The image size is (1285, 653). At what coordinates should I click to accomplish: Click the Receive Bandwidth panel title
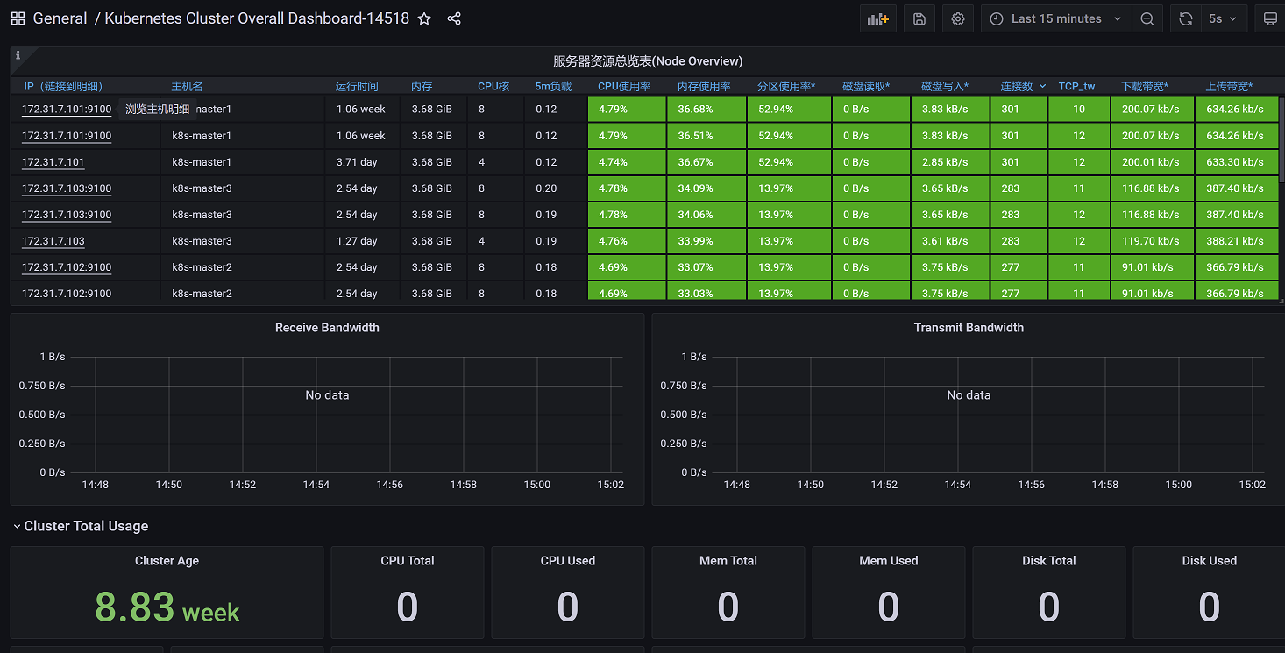coord(327,328)
